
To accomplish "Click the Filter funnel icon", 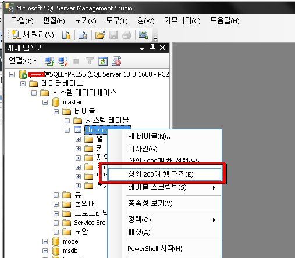I will click(90, 61).
